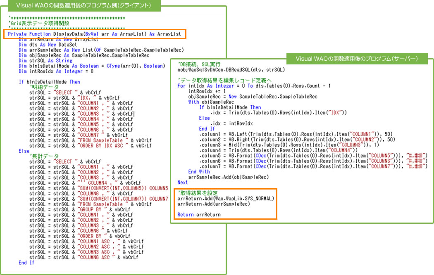The width and height of the screenshot is (434, 275).
Task: Click the Private Function DisplayData declaration line
Action: click(x=94, y=34)
